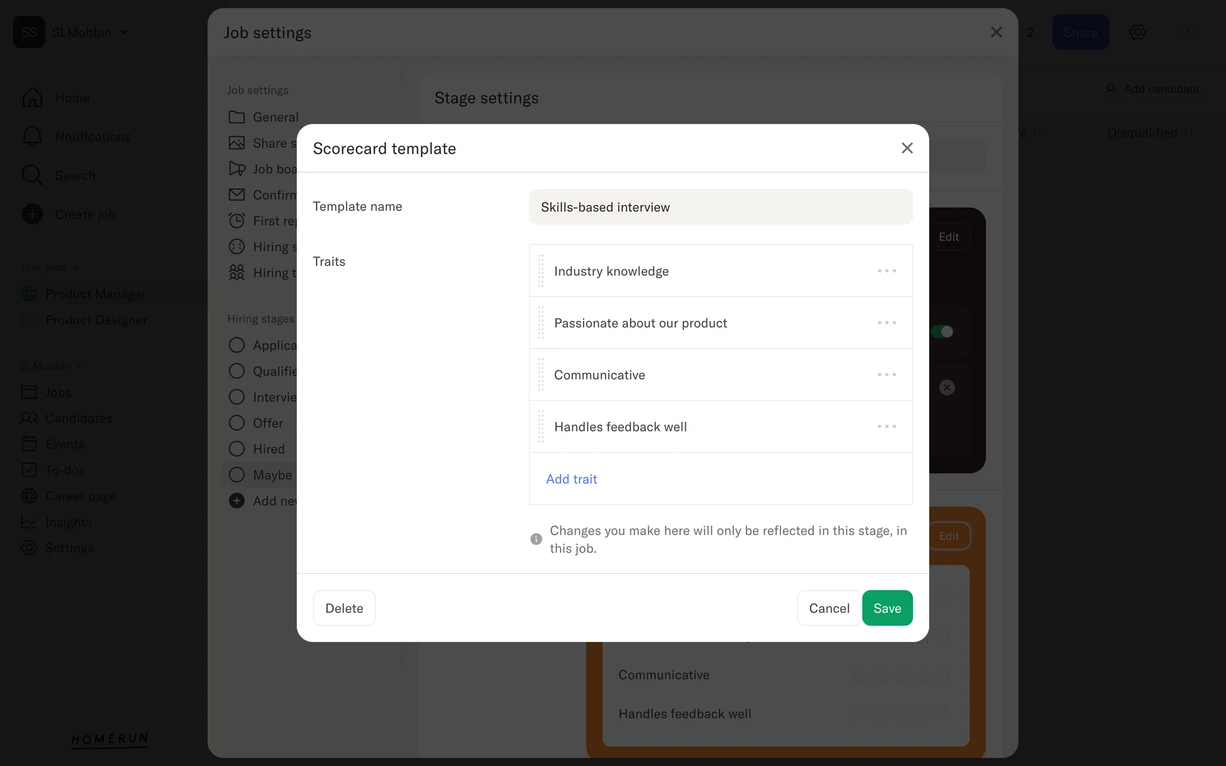This screenshot has width=1226, height=766.
Task: Click the Template name text field
Action: [720, 207]
